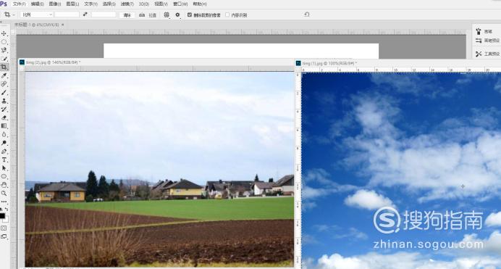The height and width of the screenshot is (269, 501).
Task: Close the untitled CMYK document tab
Action: click(x=62, y=25)
